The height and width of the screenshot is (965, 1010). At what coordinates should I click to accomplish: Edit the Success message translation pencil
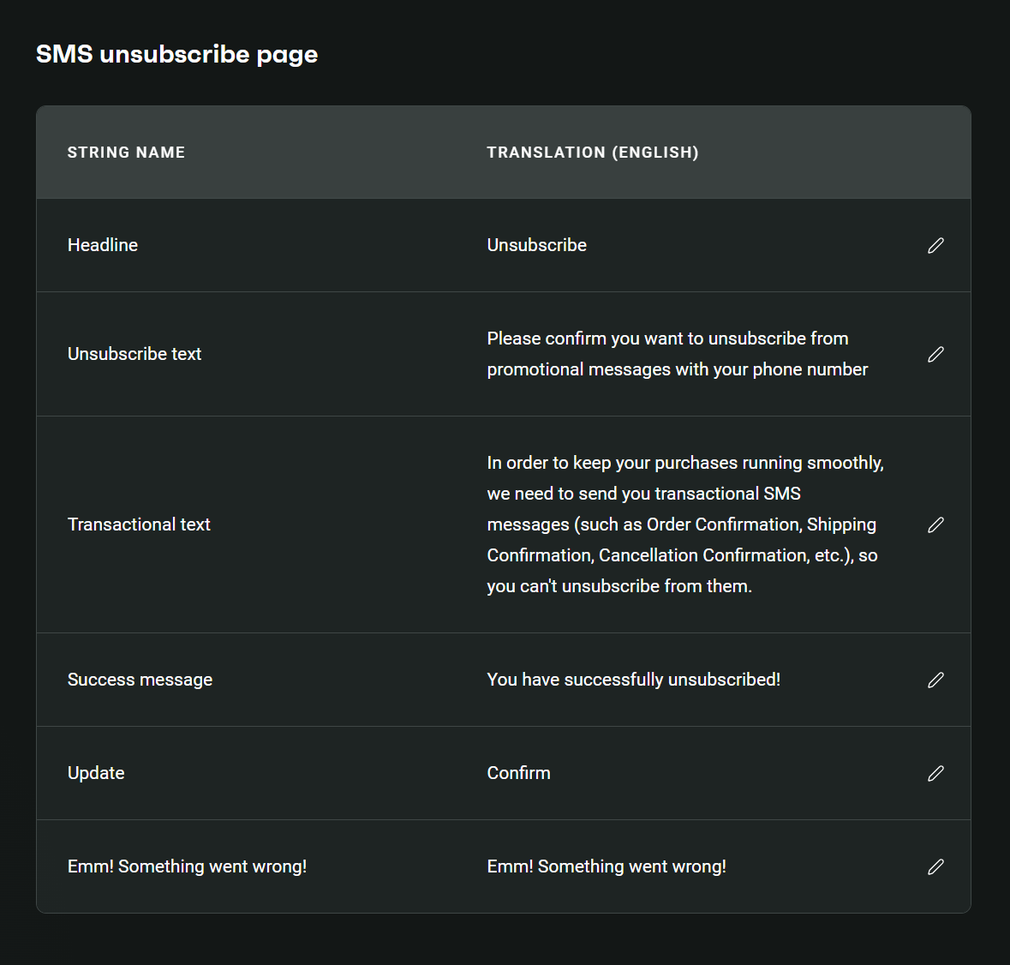(935, 680)
